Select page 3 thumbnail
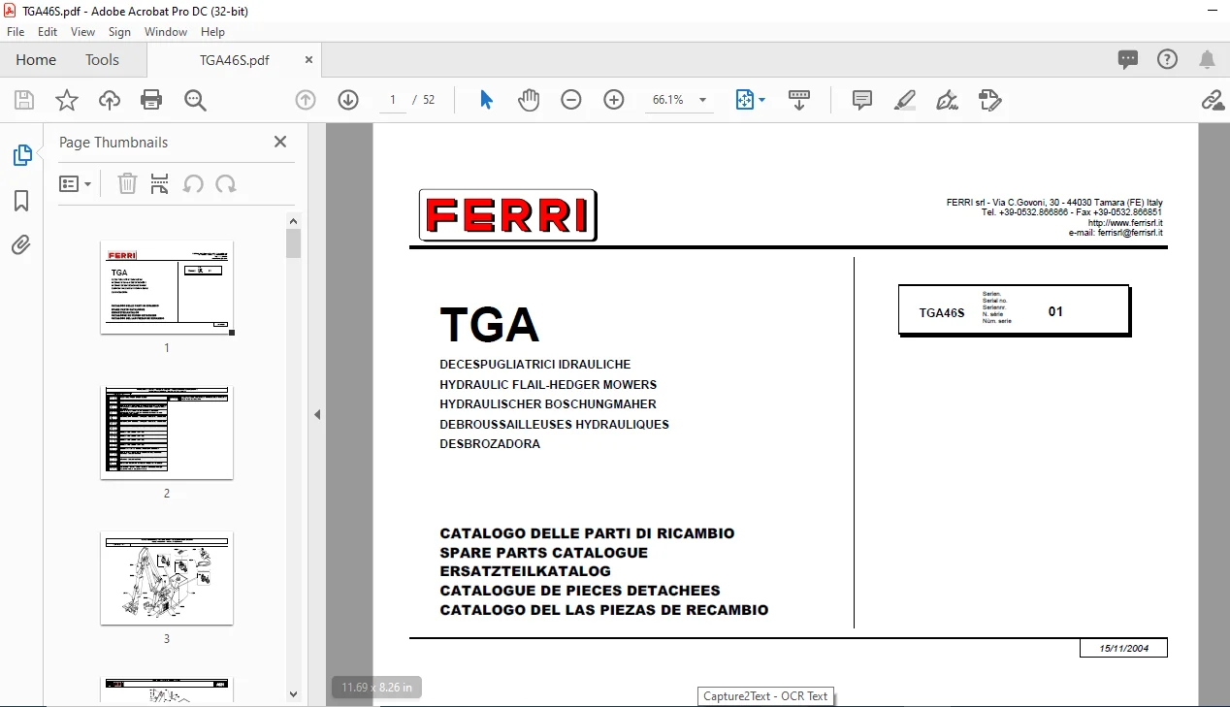Viewport: 1230px width, 707px height. point(167,578)
